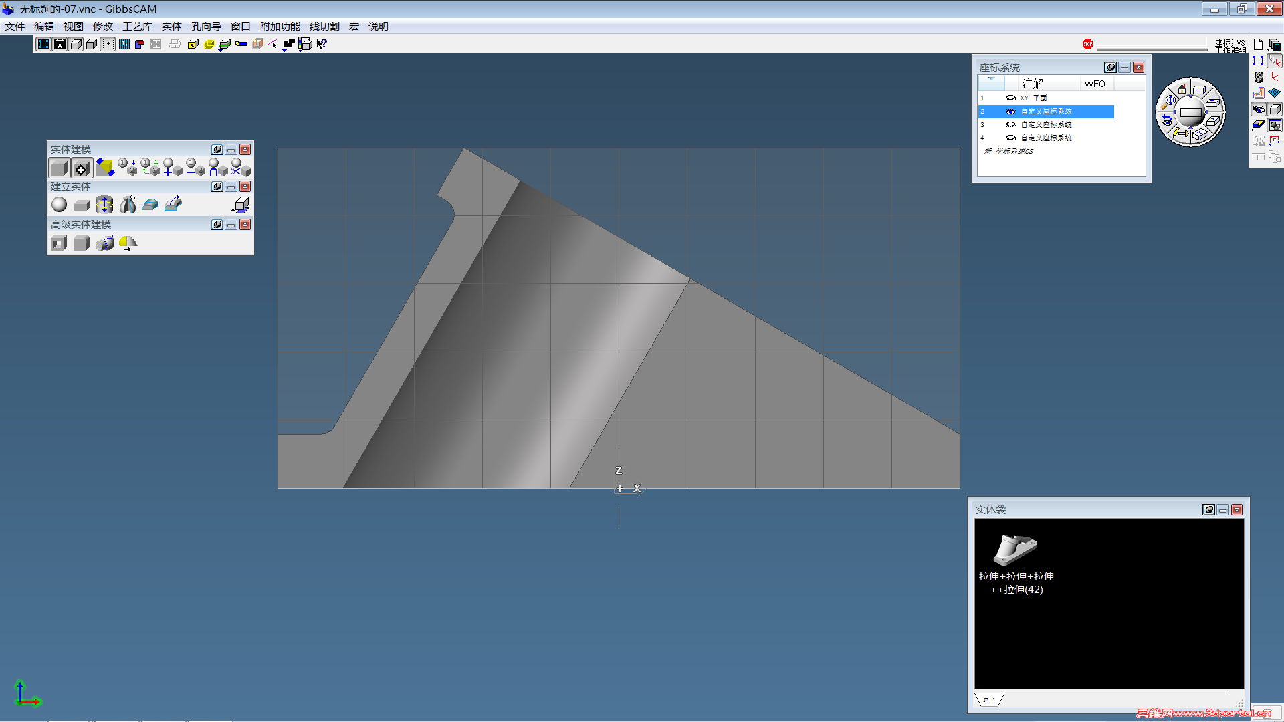Select the shell solid icon in 高级实体建模

59,243
